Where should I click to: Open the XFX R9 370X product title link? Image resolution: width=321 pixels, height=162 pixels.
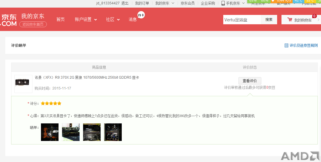pos(87,77)
